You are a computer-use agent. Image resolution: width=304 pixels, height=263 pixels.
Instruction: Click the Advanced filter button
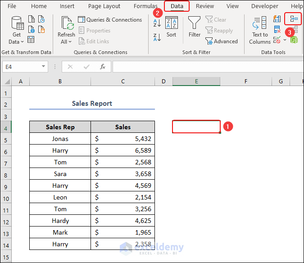tap(222, 41)
